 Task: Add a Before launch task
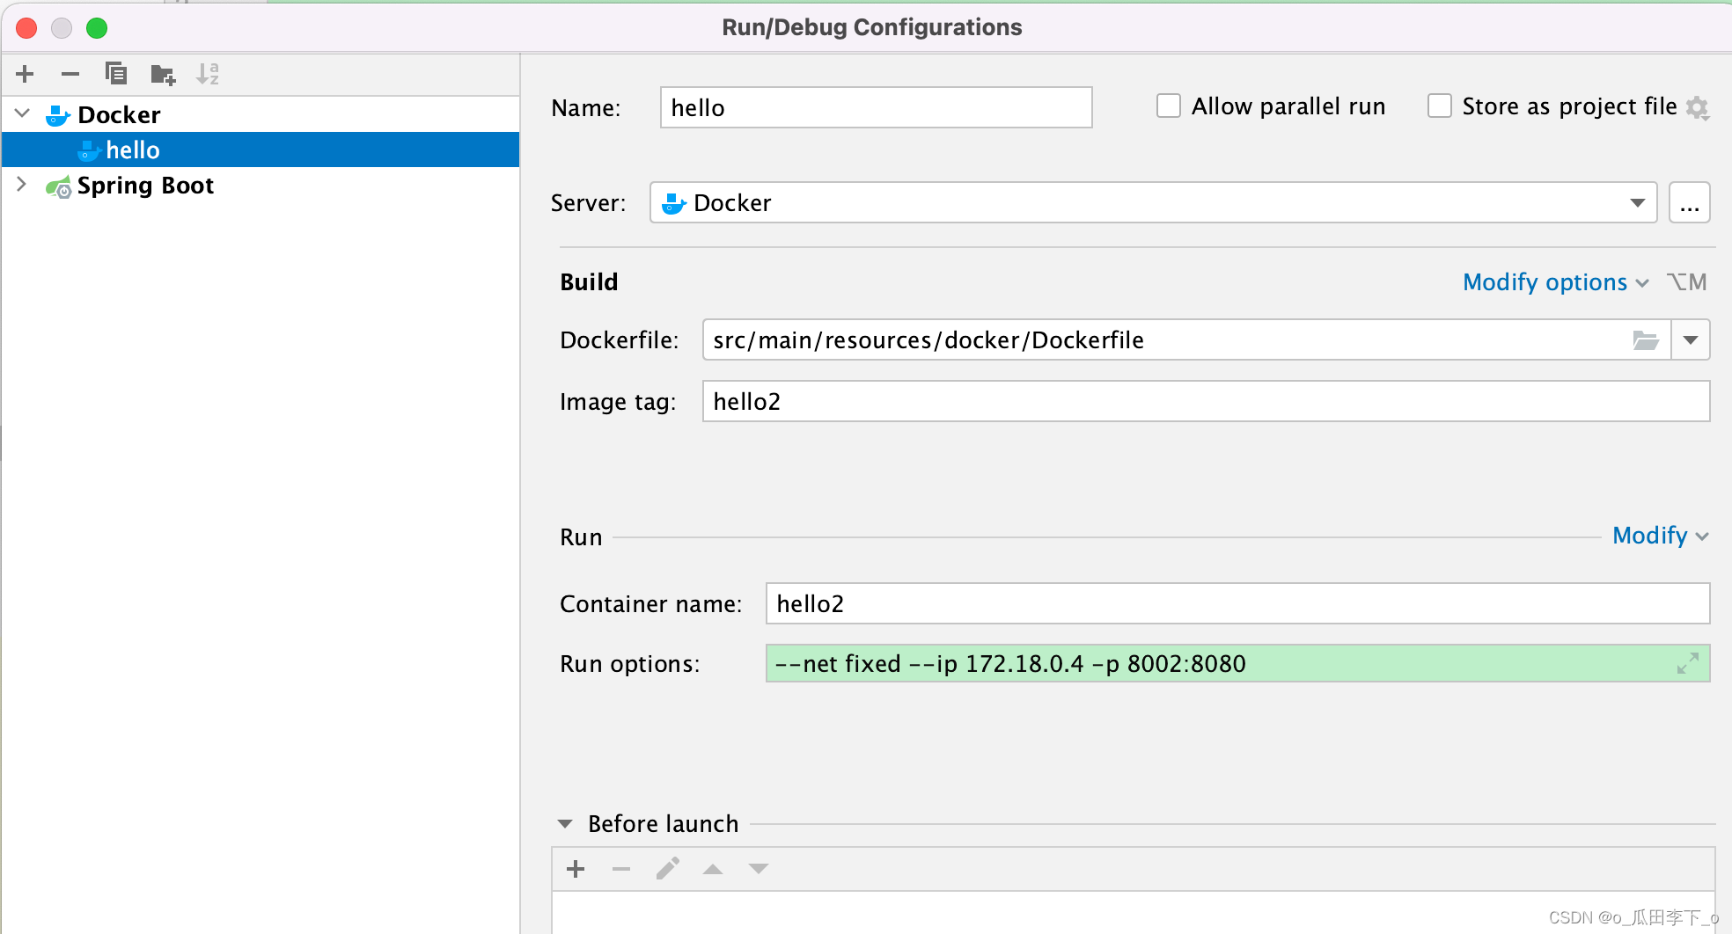click(x=576, y=869)
